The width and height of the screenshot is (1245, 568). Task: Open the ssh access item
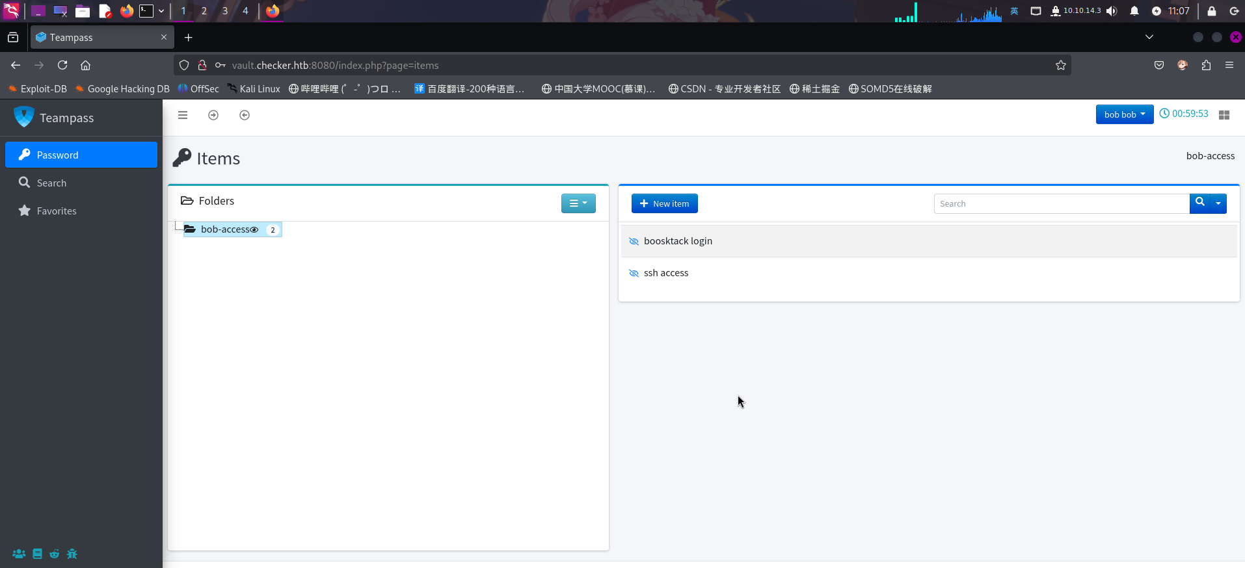(x=929, y=273)
